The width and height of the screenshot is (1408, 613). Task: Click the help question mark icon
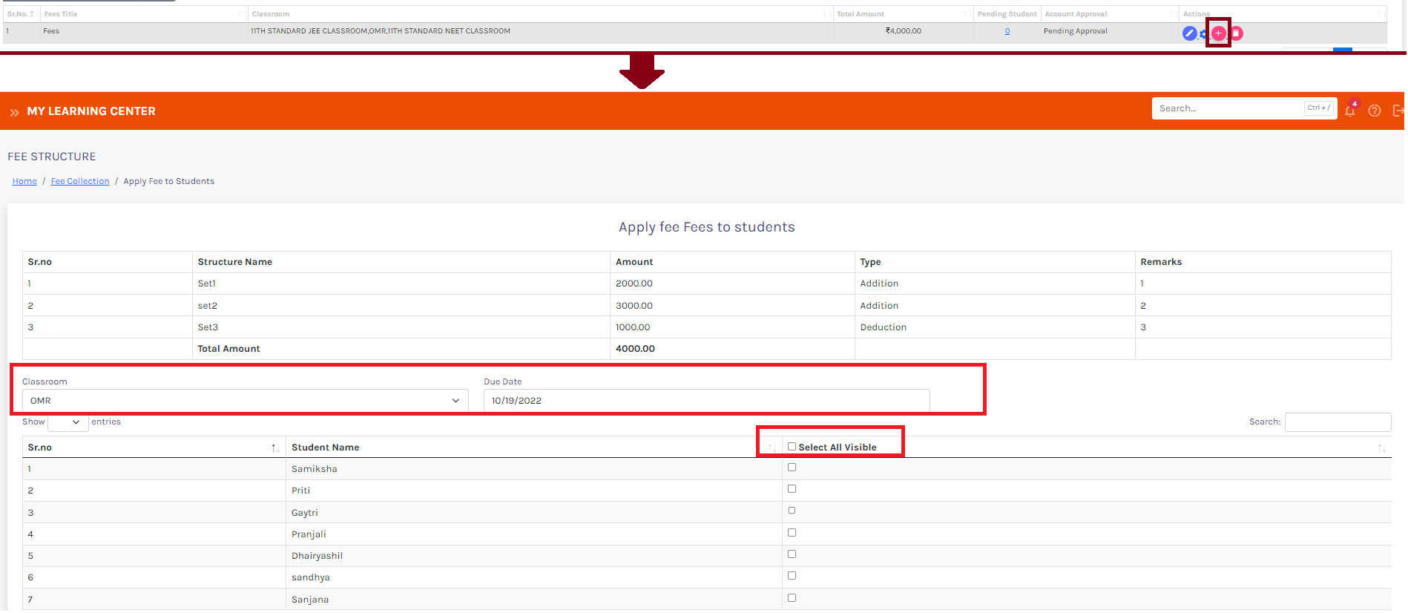pyautogui.click(x=1375, y=111)
